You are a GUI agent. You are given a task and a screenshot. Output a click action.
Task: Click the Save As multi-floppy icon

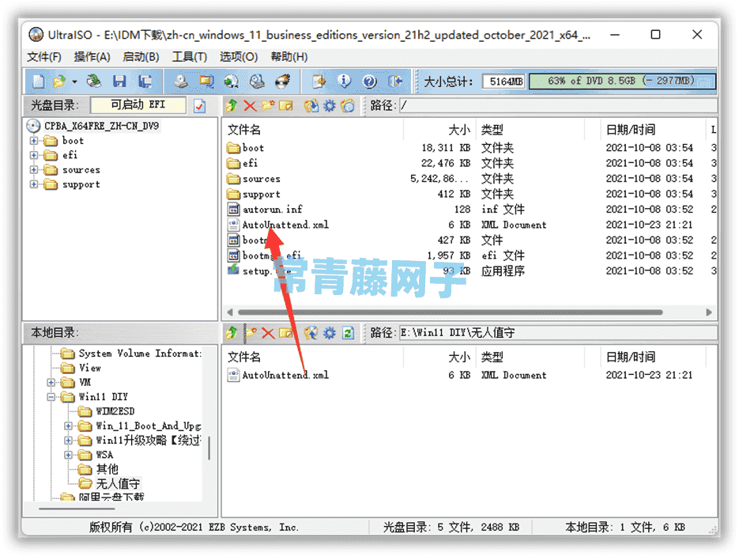tap(145, 81)
